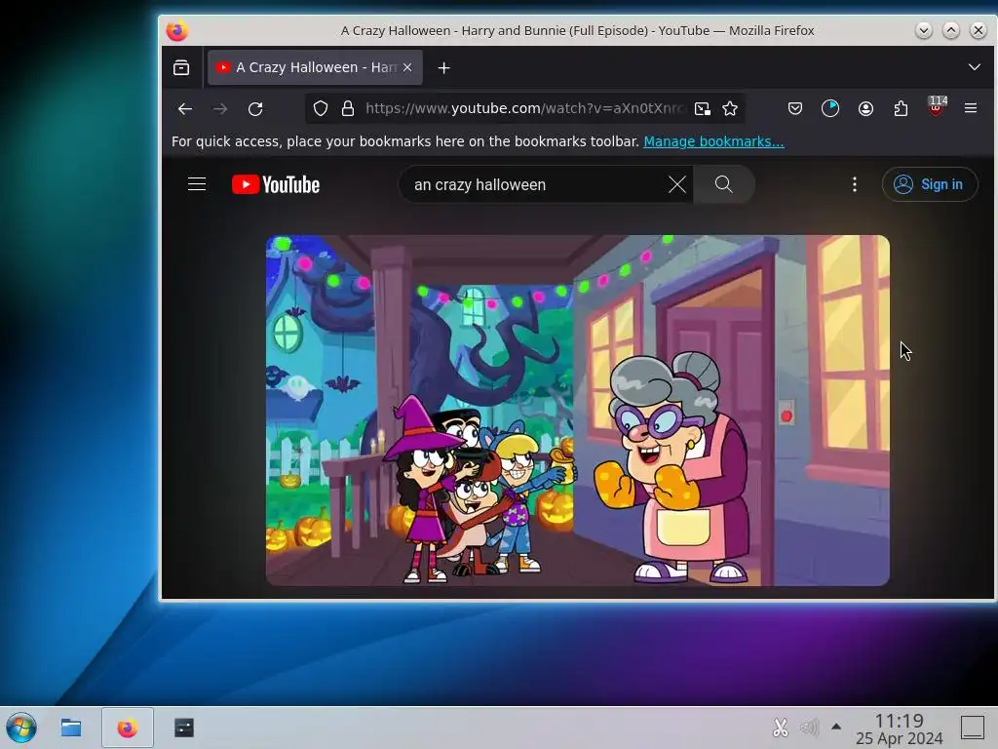Screen dimensions: 998x749
Task: Expand the list all tabs chevron
Action: coord(974,67)
